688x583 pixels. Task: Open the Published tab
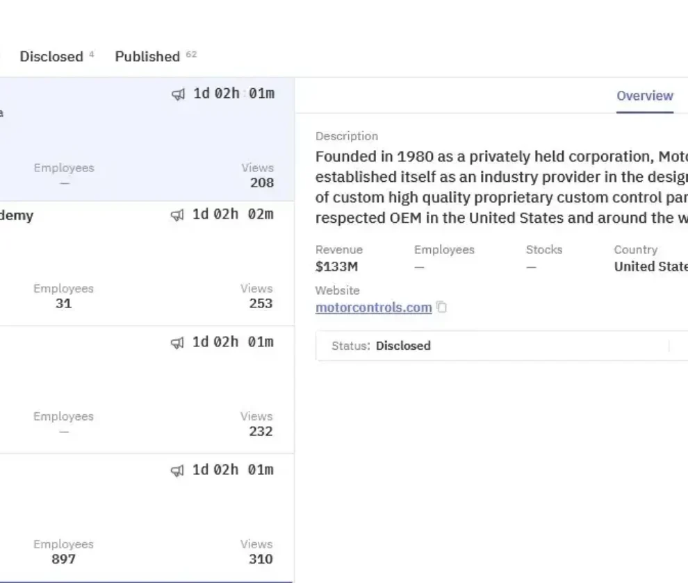(147, 57)
